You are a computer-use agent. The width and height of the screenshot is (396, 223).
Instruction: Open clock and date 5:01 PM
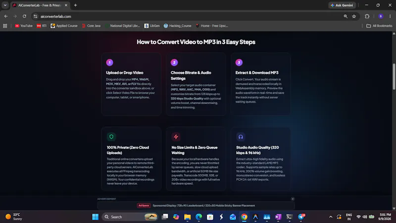[385, 217]
